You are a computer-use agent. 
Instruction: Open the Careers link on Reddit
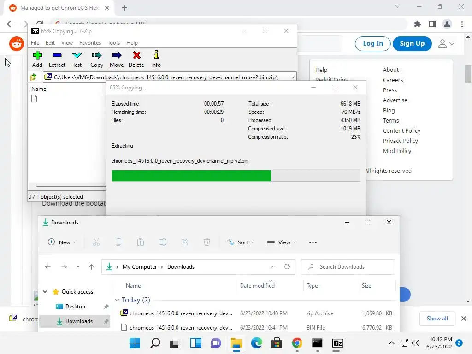coord(393,80)
